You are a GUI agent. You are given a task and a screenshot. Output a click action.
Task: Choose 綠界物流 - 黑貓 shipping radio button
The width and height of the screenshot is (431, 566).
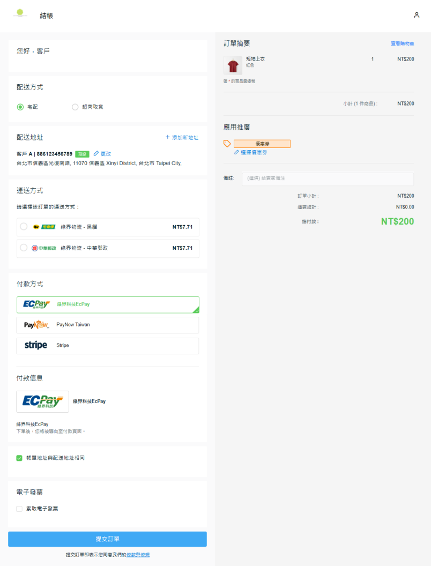(24, 227)
